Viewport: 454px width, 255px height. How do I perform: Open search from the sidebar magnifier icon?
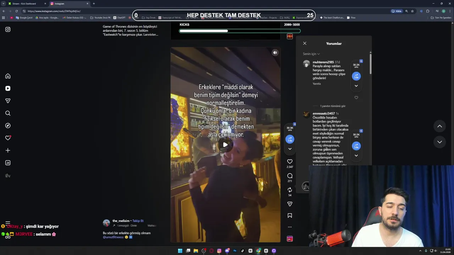pos(8,113)
